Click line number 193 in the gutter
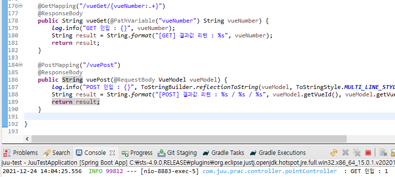Image resolution: width=395 pixels, height=177 pixels. [x=13, y=131]
